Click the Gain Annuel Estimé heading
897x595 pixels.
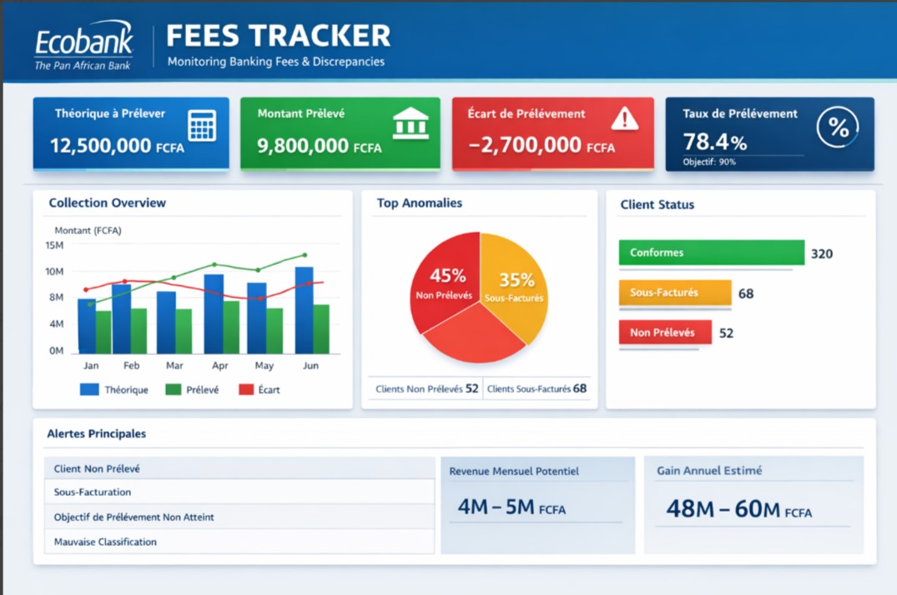pyautogui.click(x=708, y=470)
